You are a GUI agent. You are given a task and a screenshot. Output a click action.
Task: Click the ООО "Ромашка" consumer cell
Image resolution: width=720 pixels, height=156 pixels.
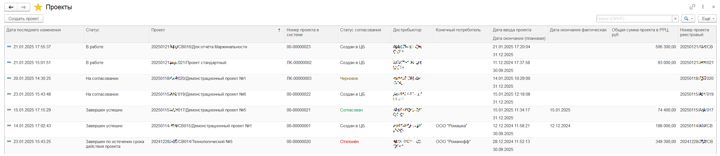pos(451,126)
